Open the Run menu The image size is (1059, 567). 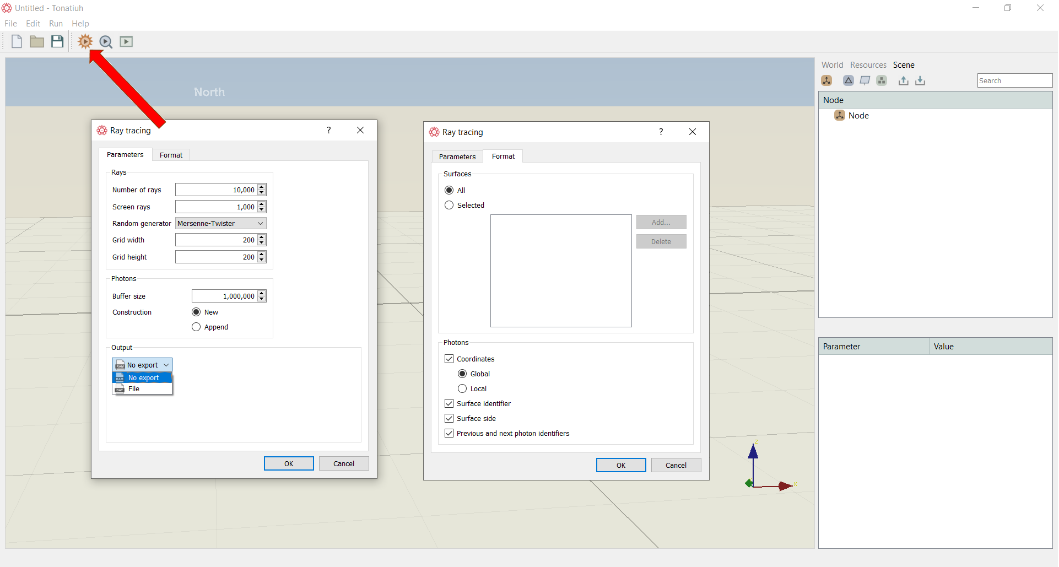pos(56,24)
